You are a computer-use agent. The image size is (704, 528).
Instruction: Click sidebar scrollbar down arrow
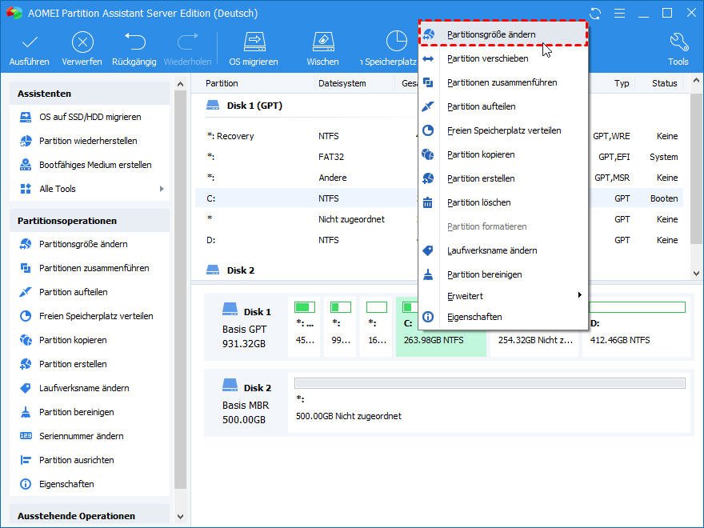pyautogui.click(x=181, y=516)
